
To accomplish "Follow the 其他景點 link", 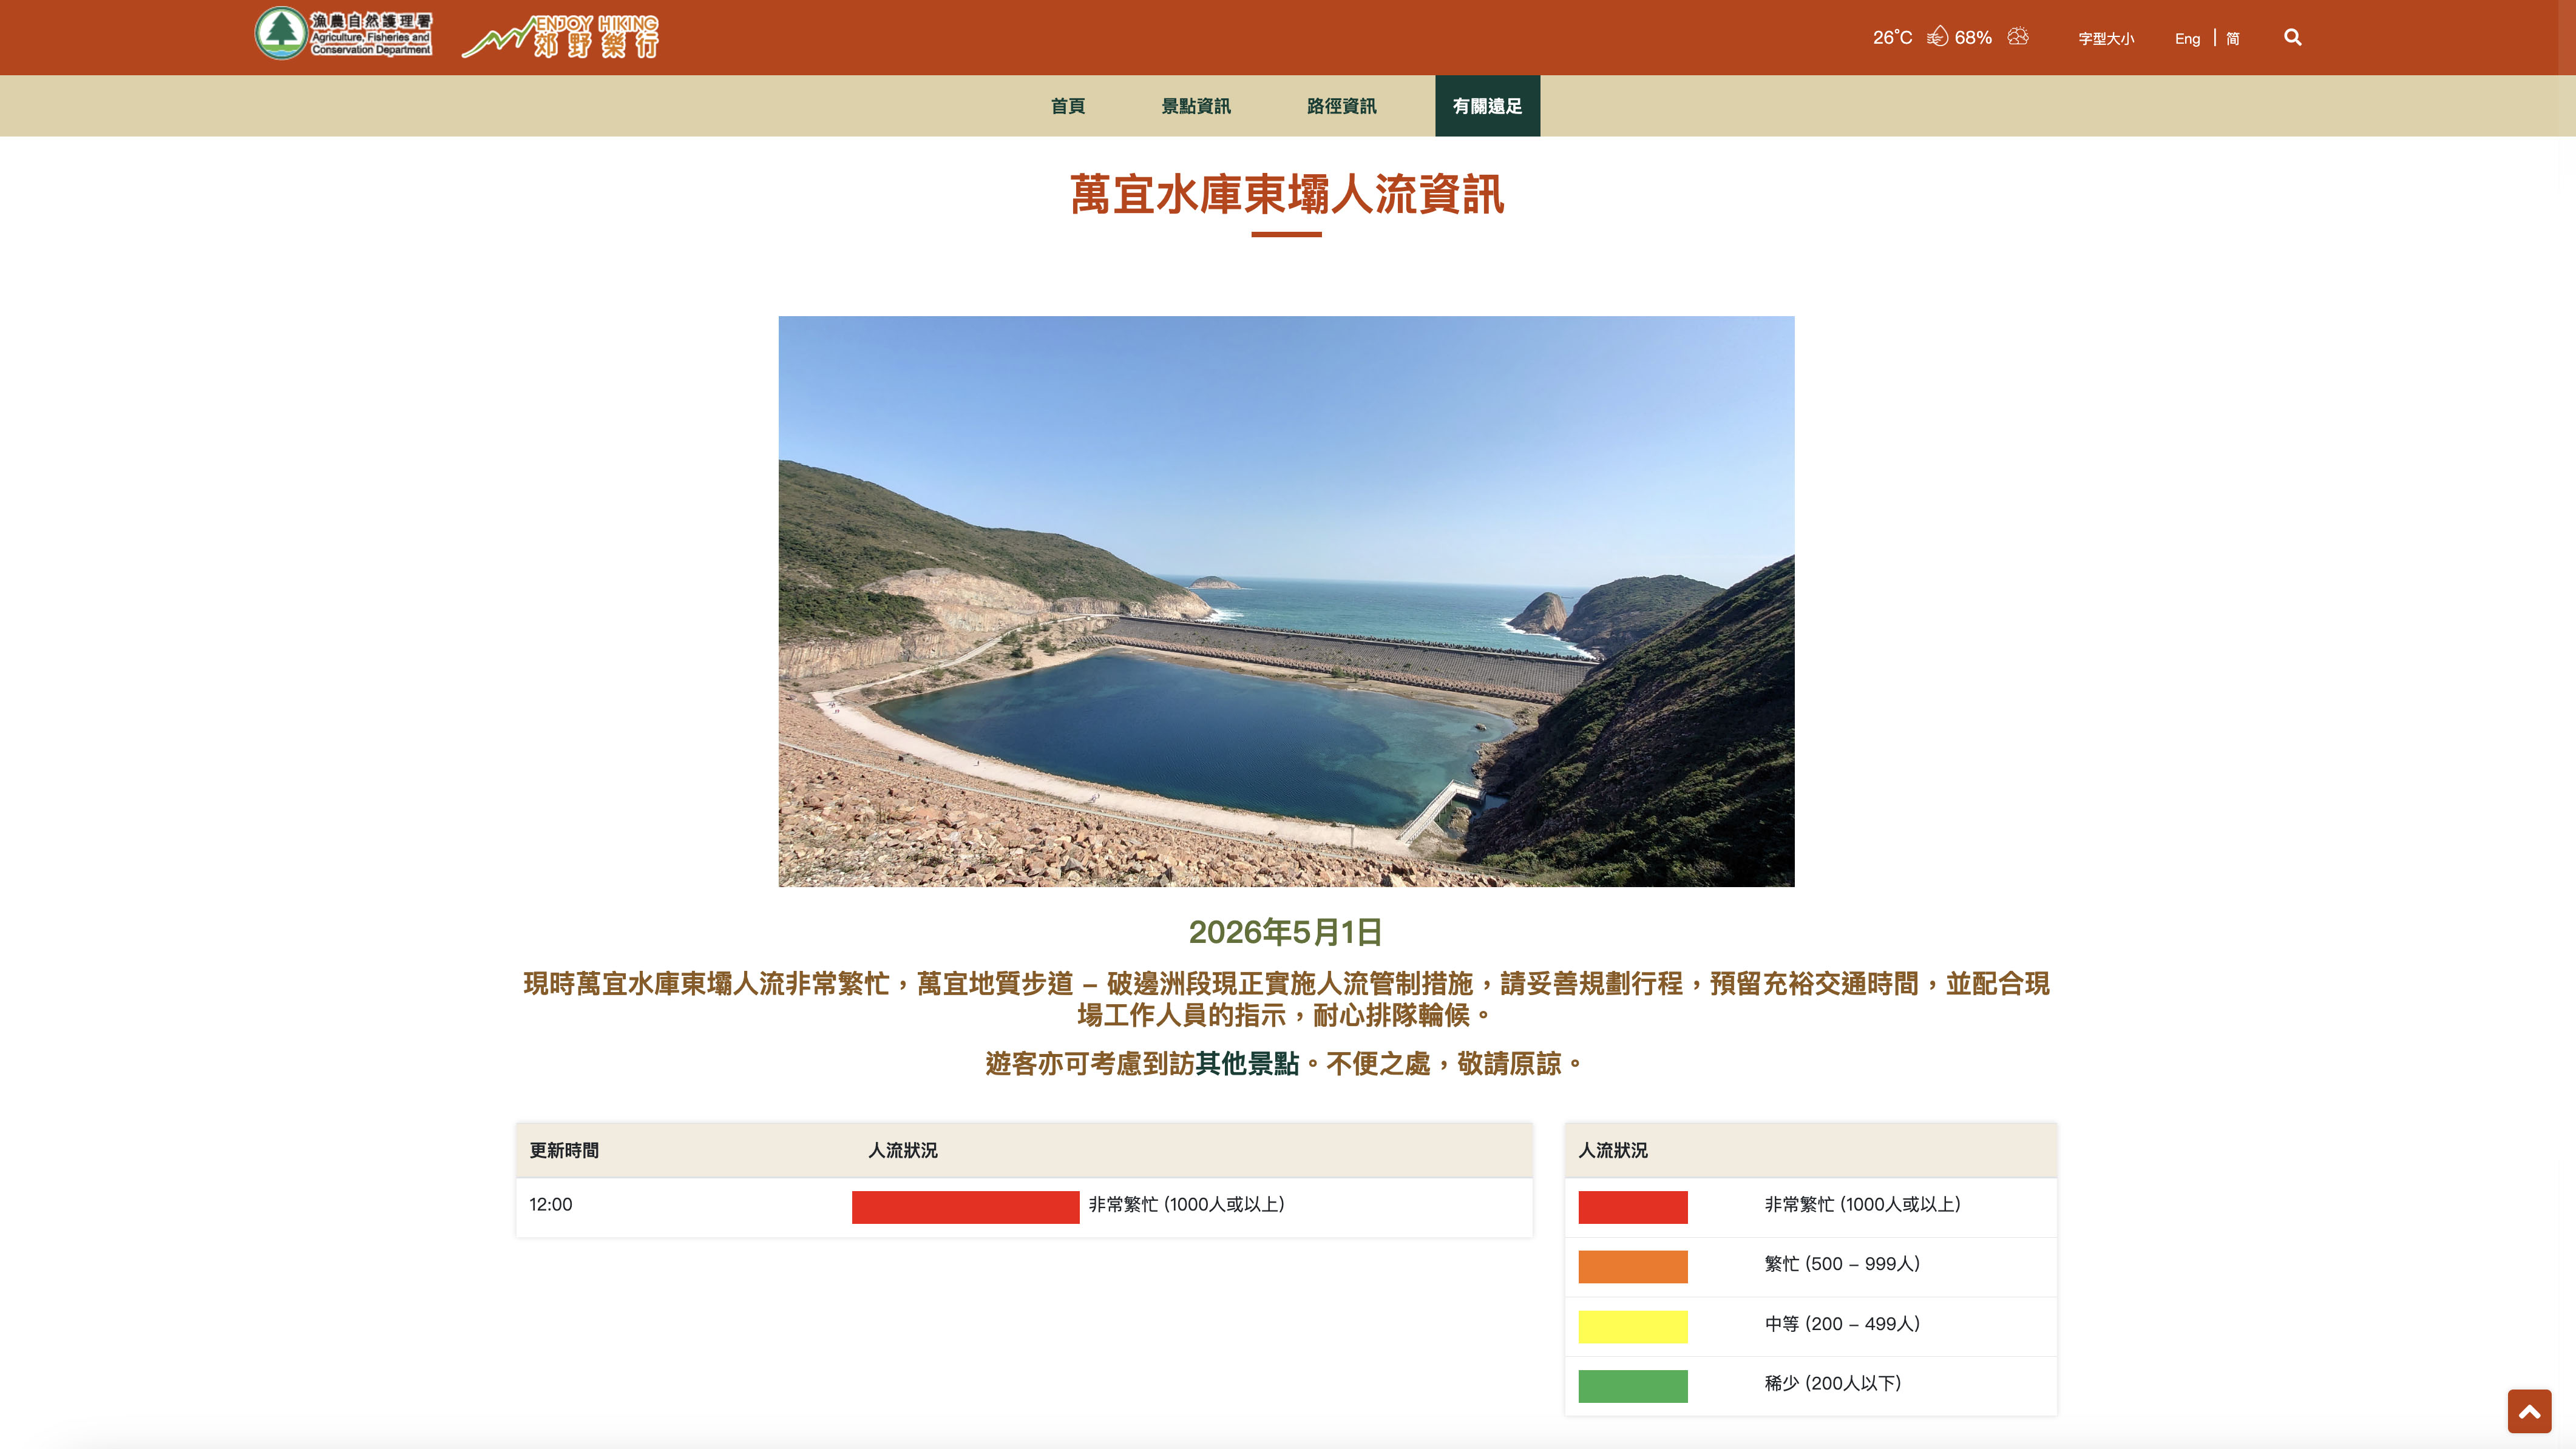I will tap(1247, 1064).
